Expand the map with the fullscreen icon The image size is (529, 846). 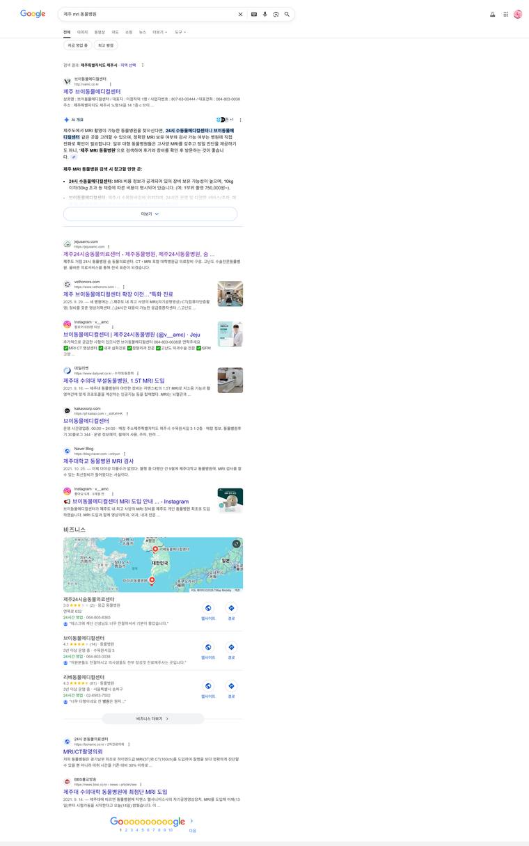coord(237,543)
